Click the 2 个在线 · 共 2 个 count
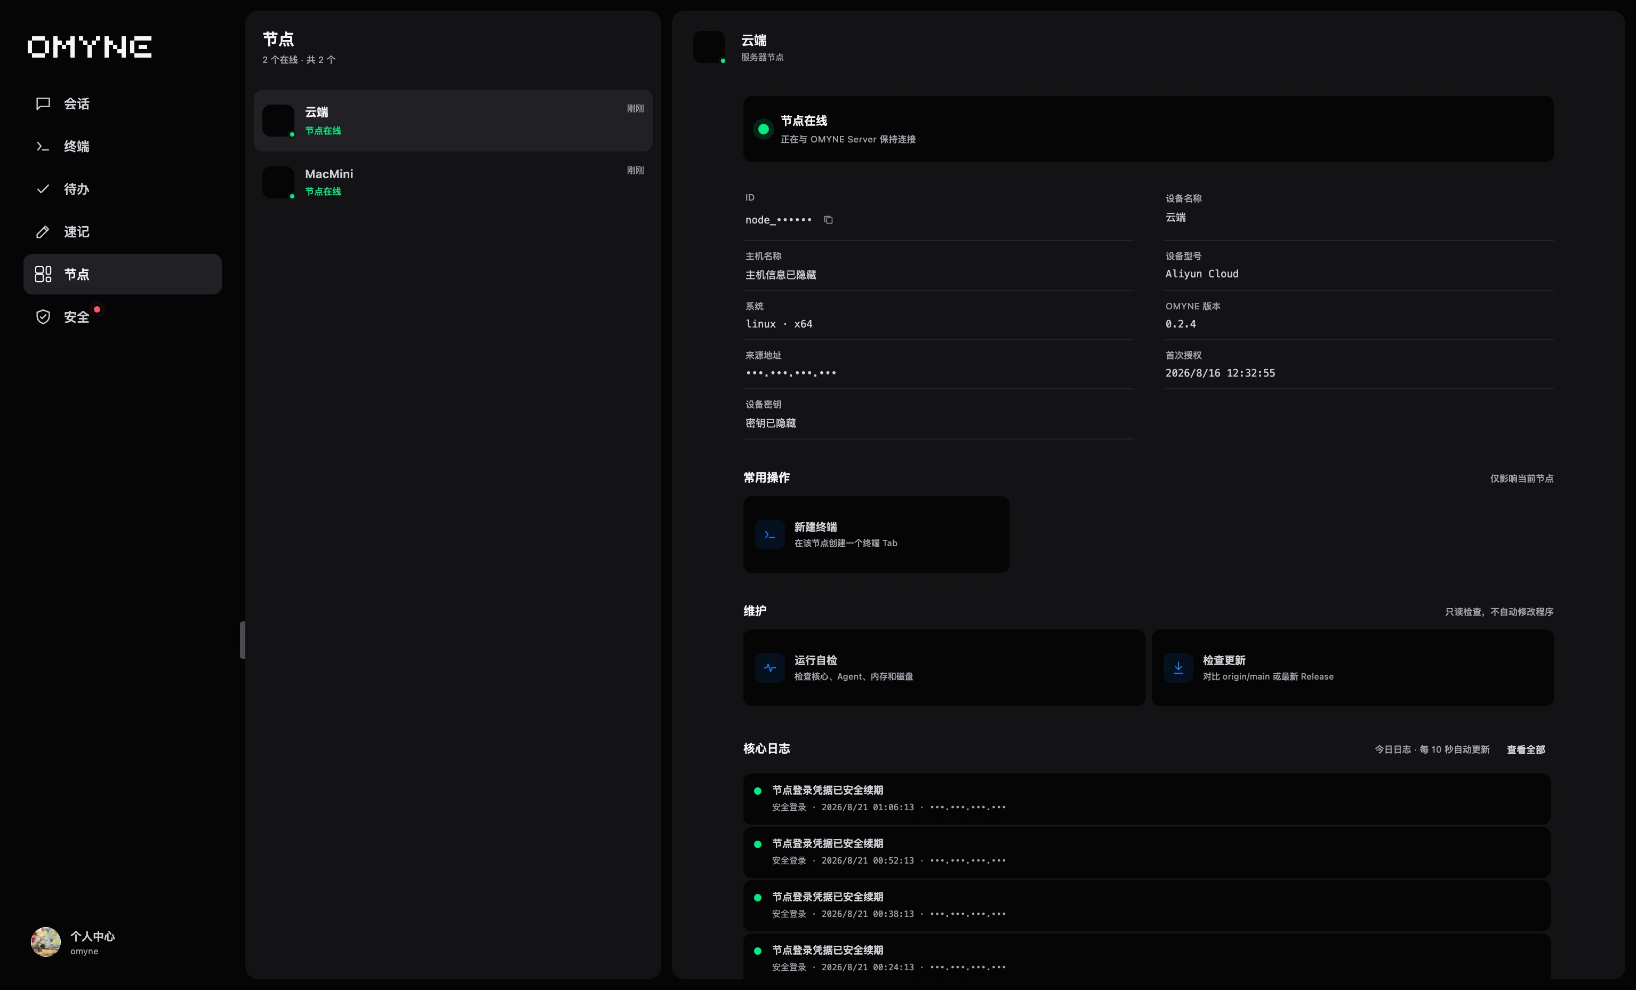The width and height of the screenshot is (1636, 990). pos(299,60)
